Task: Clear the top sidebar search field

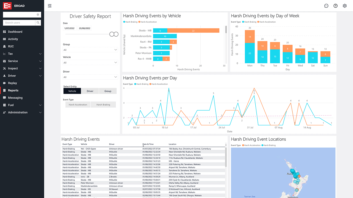Action: tap(38, 15)
